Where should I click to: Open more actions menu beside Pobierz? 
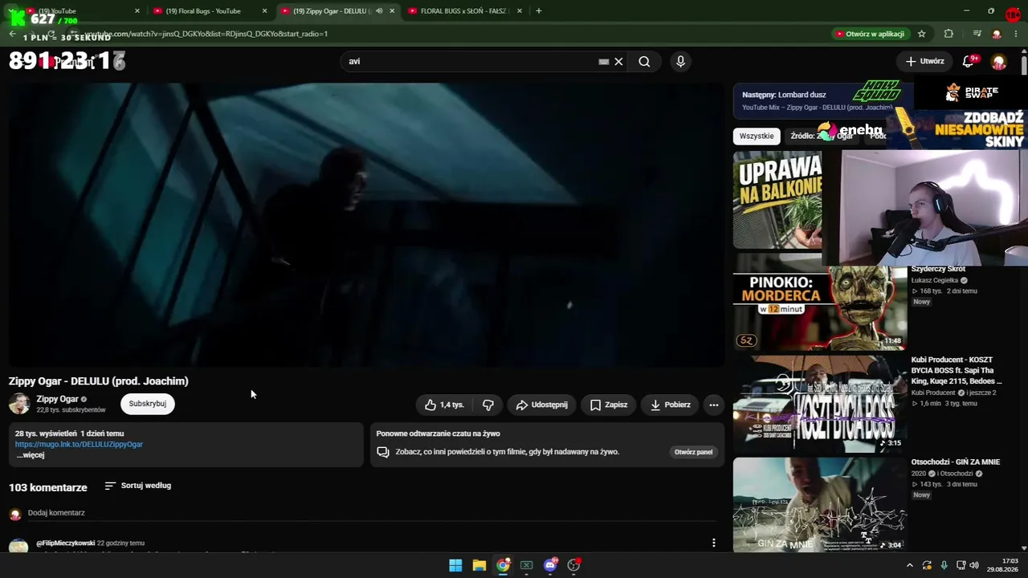tap(713, 405)
